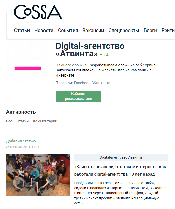Viewport: 175px width, 209px height.
Task: Open the Новости menu item
Action: pyautogui.click(x=44, y=31)
